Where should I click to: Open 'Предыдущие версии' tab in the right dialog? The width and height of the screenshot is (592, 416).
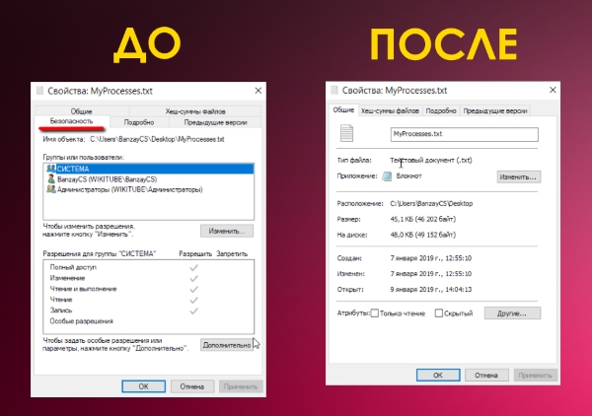495,110
